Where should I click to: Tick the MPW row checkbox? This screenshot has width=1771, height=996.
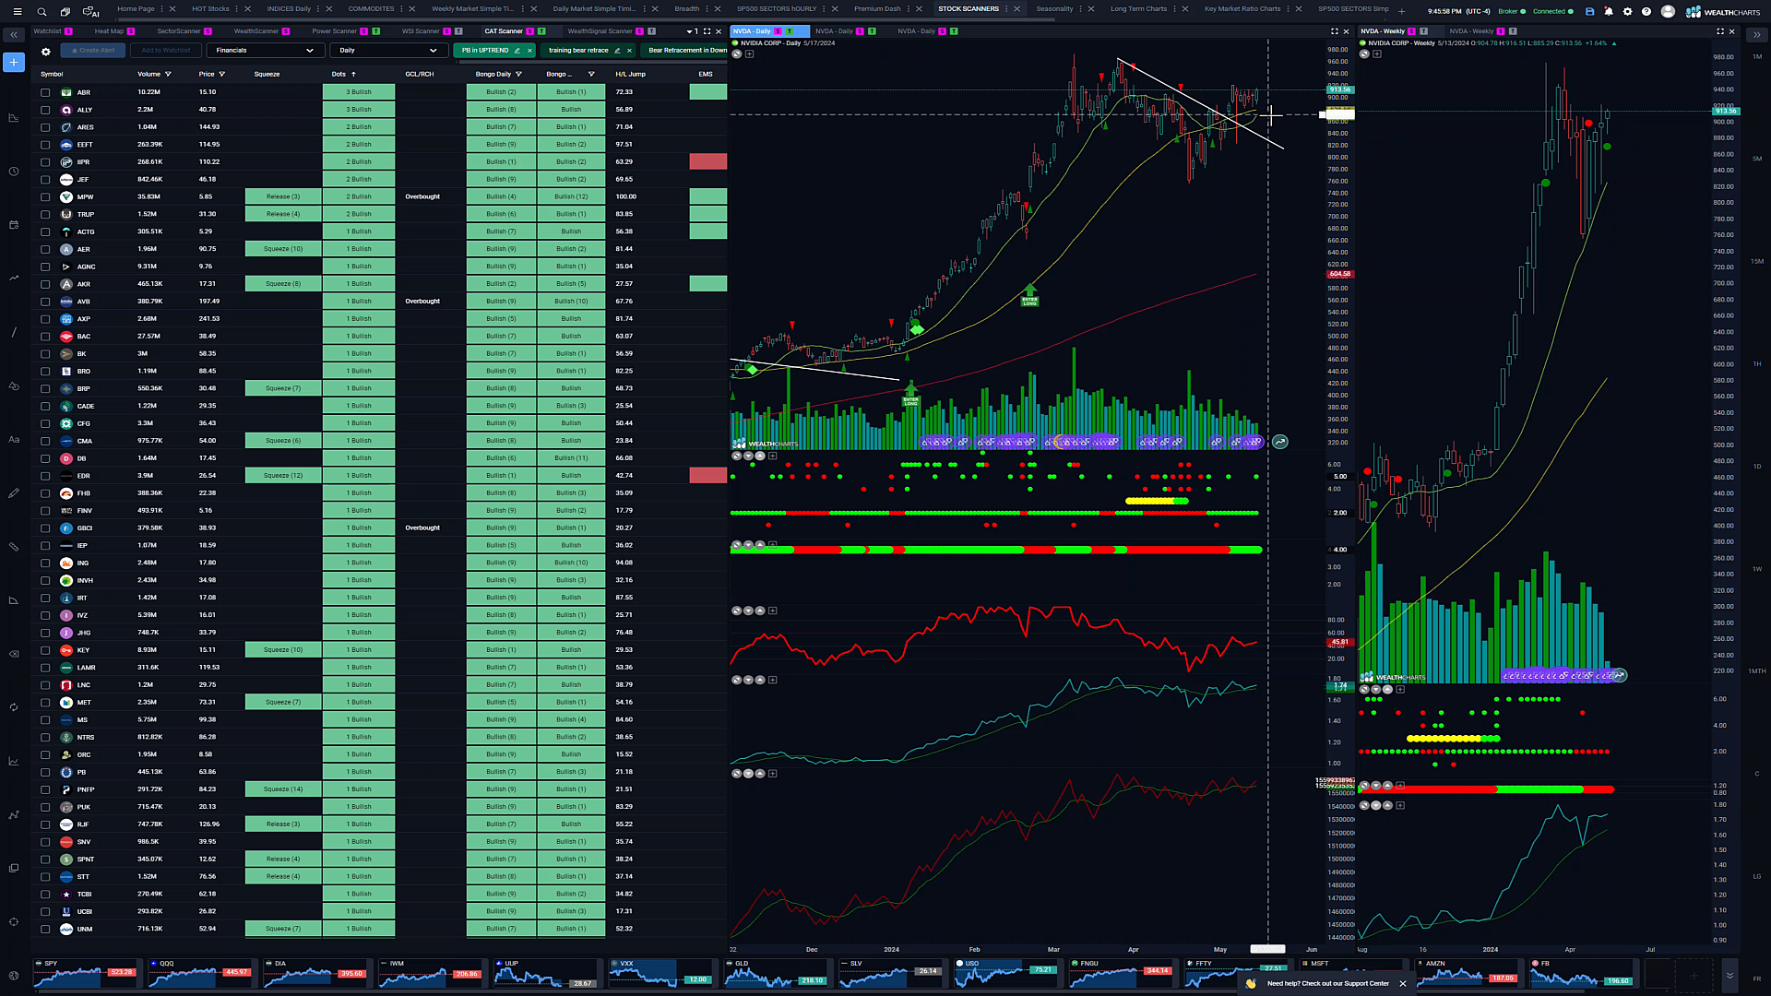45,197
